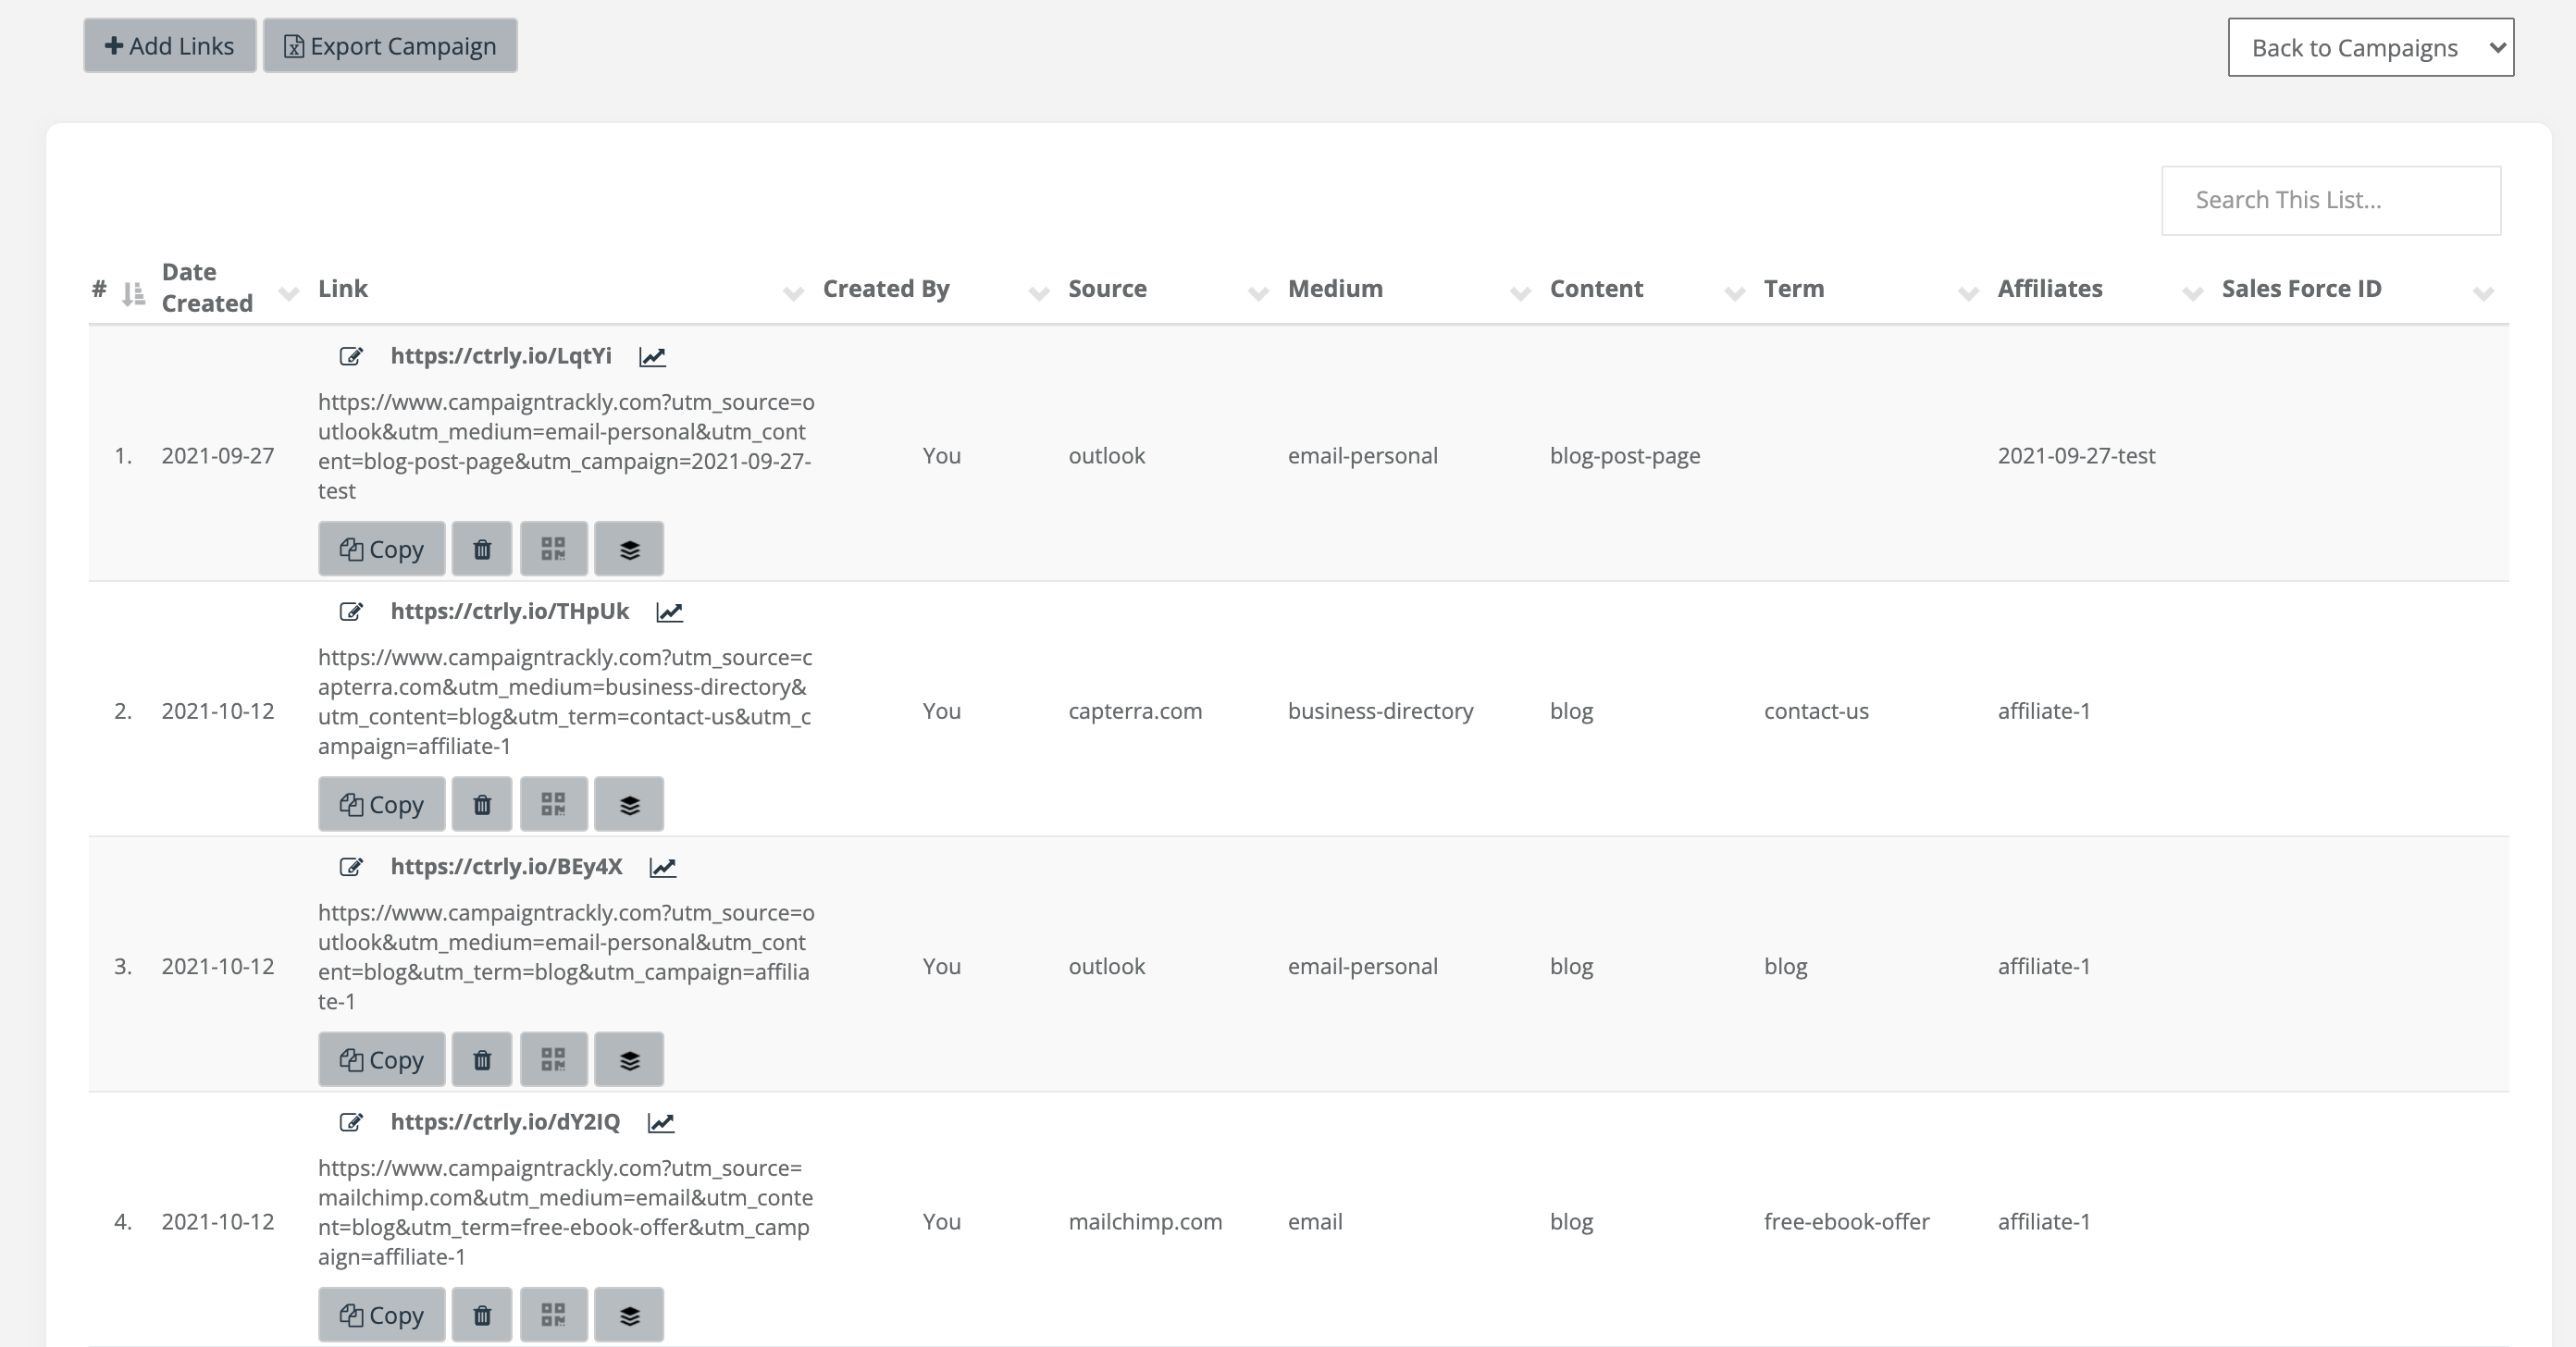Click the Add Links button
The width and height of the screenshot is (2576, 1347).
169,46
